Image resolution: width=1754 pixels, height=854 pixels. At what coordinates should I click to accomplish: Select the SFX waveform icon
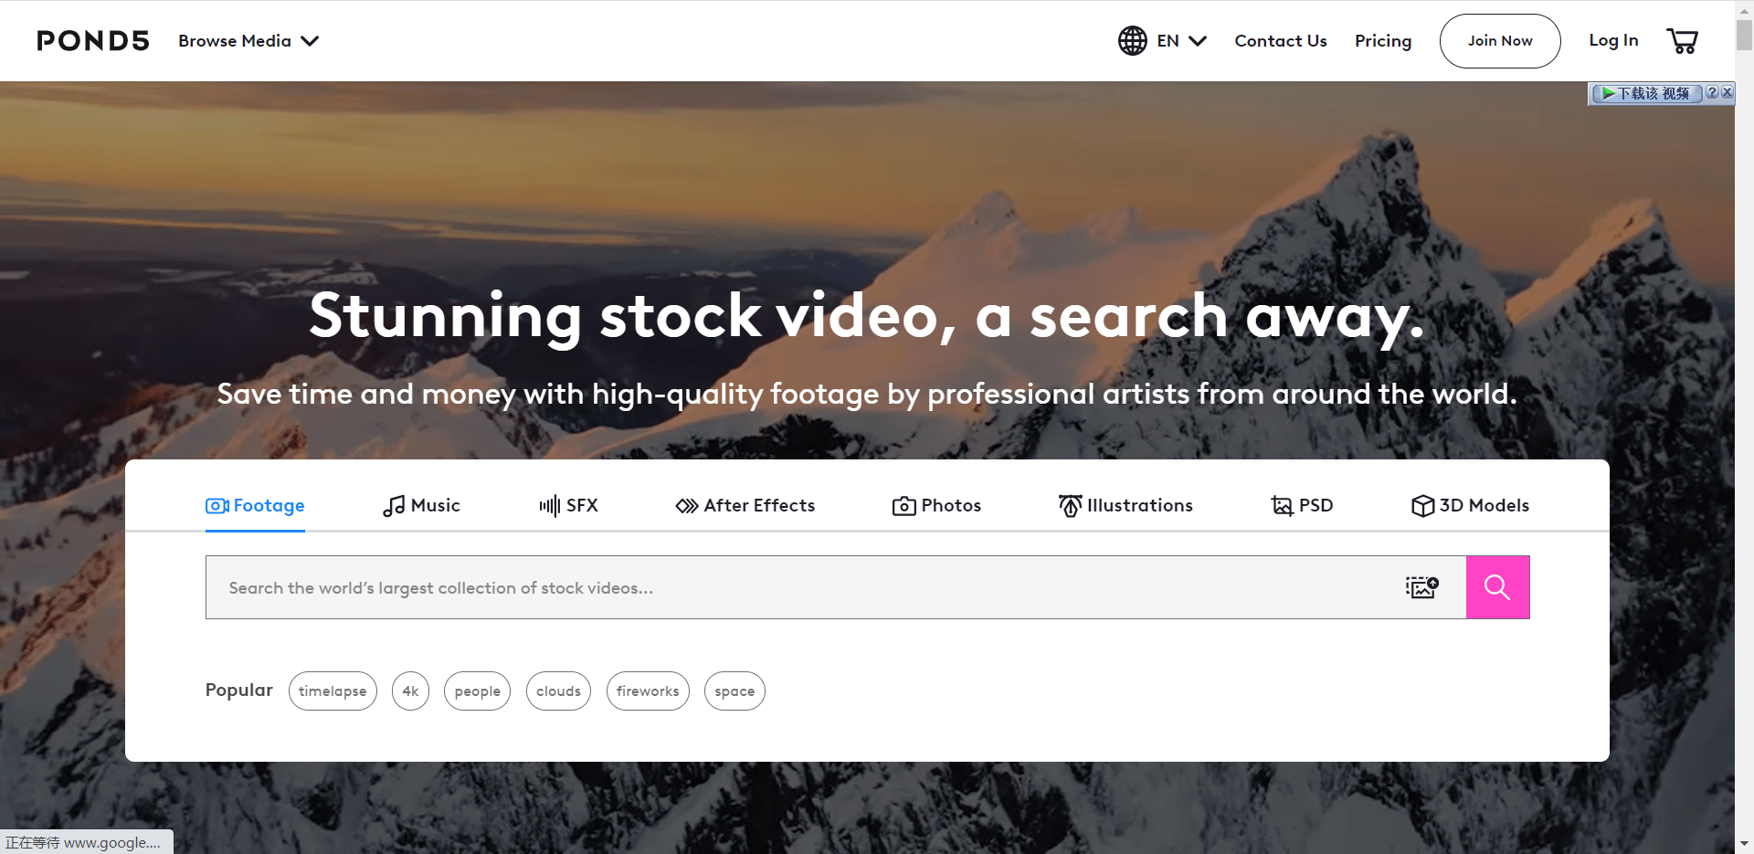(549, 506)
